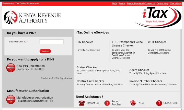Click the Report Problem exclamation icon
This screenshot has width=184, height=110.
tap(107, 103)
